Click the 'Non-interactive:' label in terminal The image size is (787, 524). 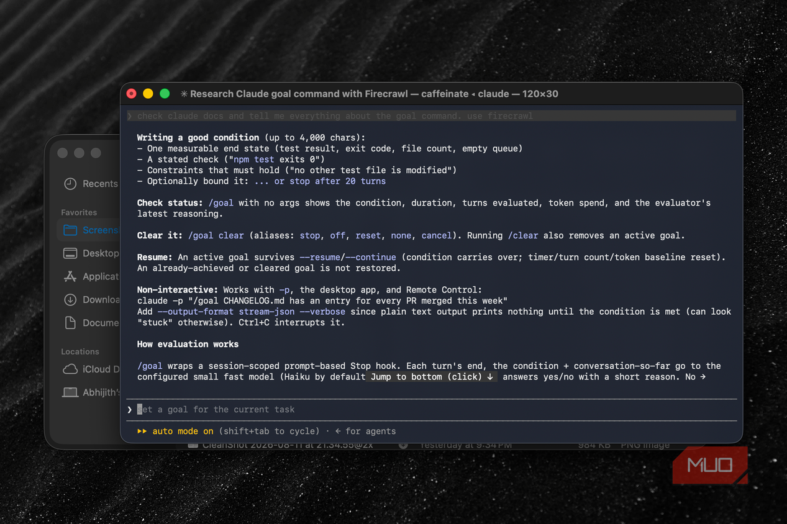click(178, 290)
